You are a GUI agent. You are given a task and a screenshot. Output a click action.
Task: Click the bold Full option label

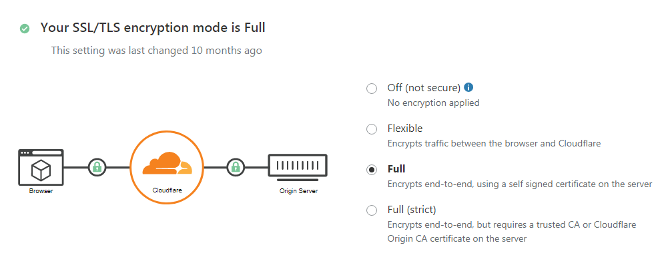[396, 169]
